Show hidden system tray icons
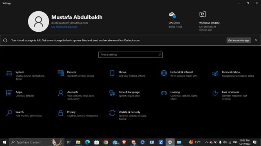This screenshot has width=261, height=146. point(206,142)
